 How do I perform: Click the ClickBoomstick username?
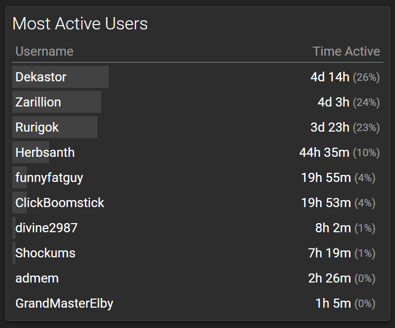point(60,203)
